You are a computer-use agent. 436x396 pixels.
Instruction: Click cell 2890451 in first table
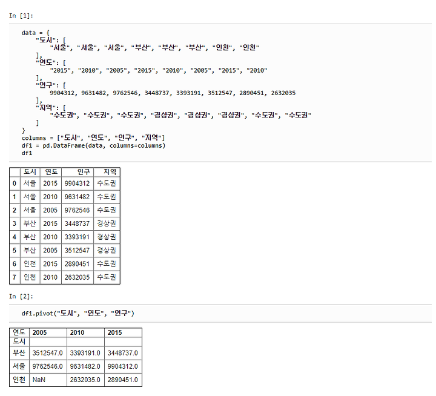point(78,263)
